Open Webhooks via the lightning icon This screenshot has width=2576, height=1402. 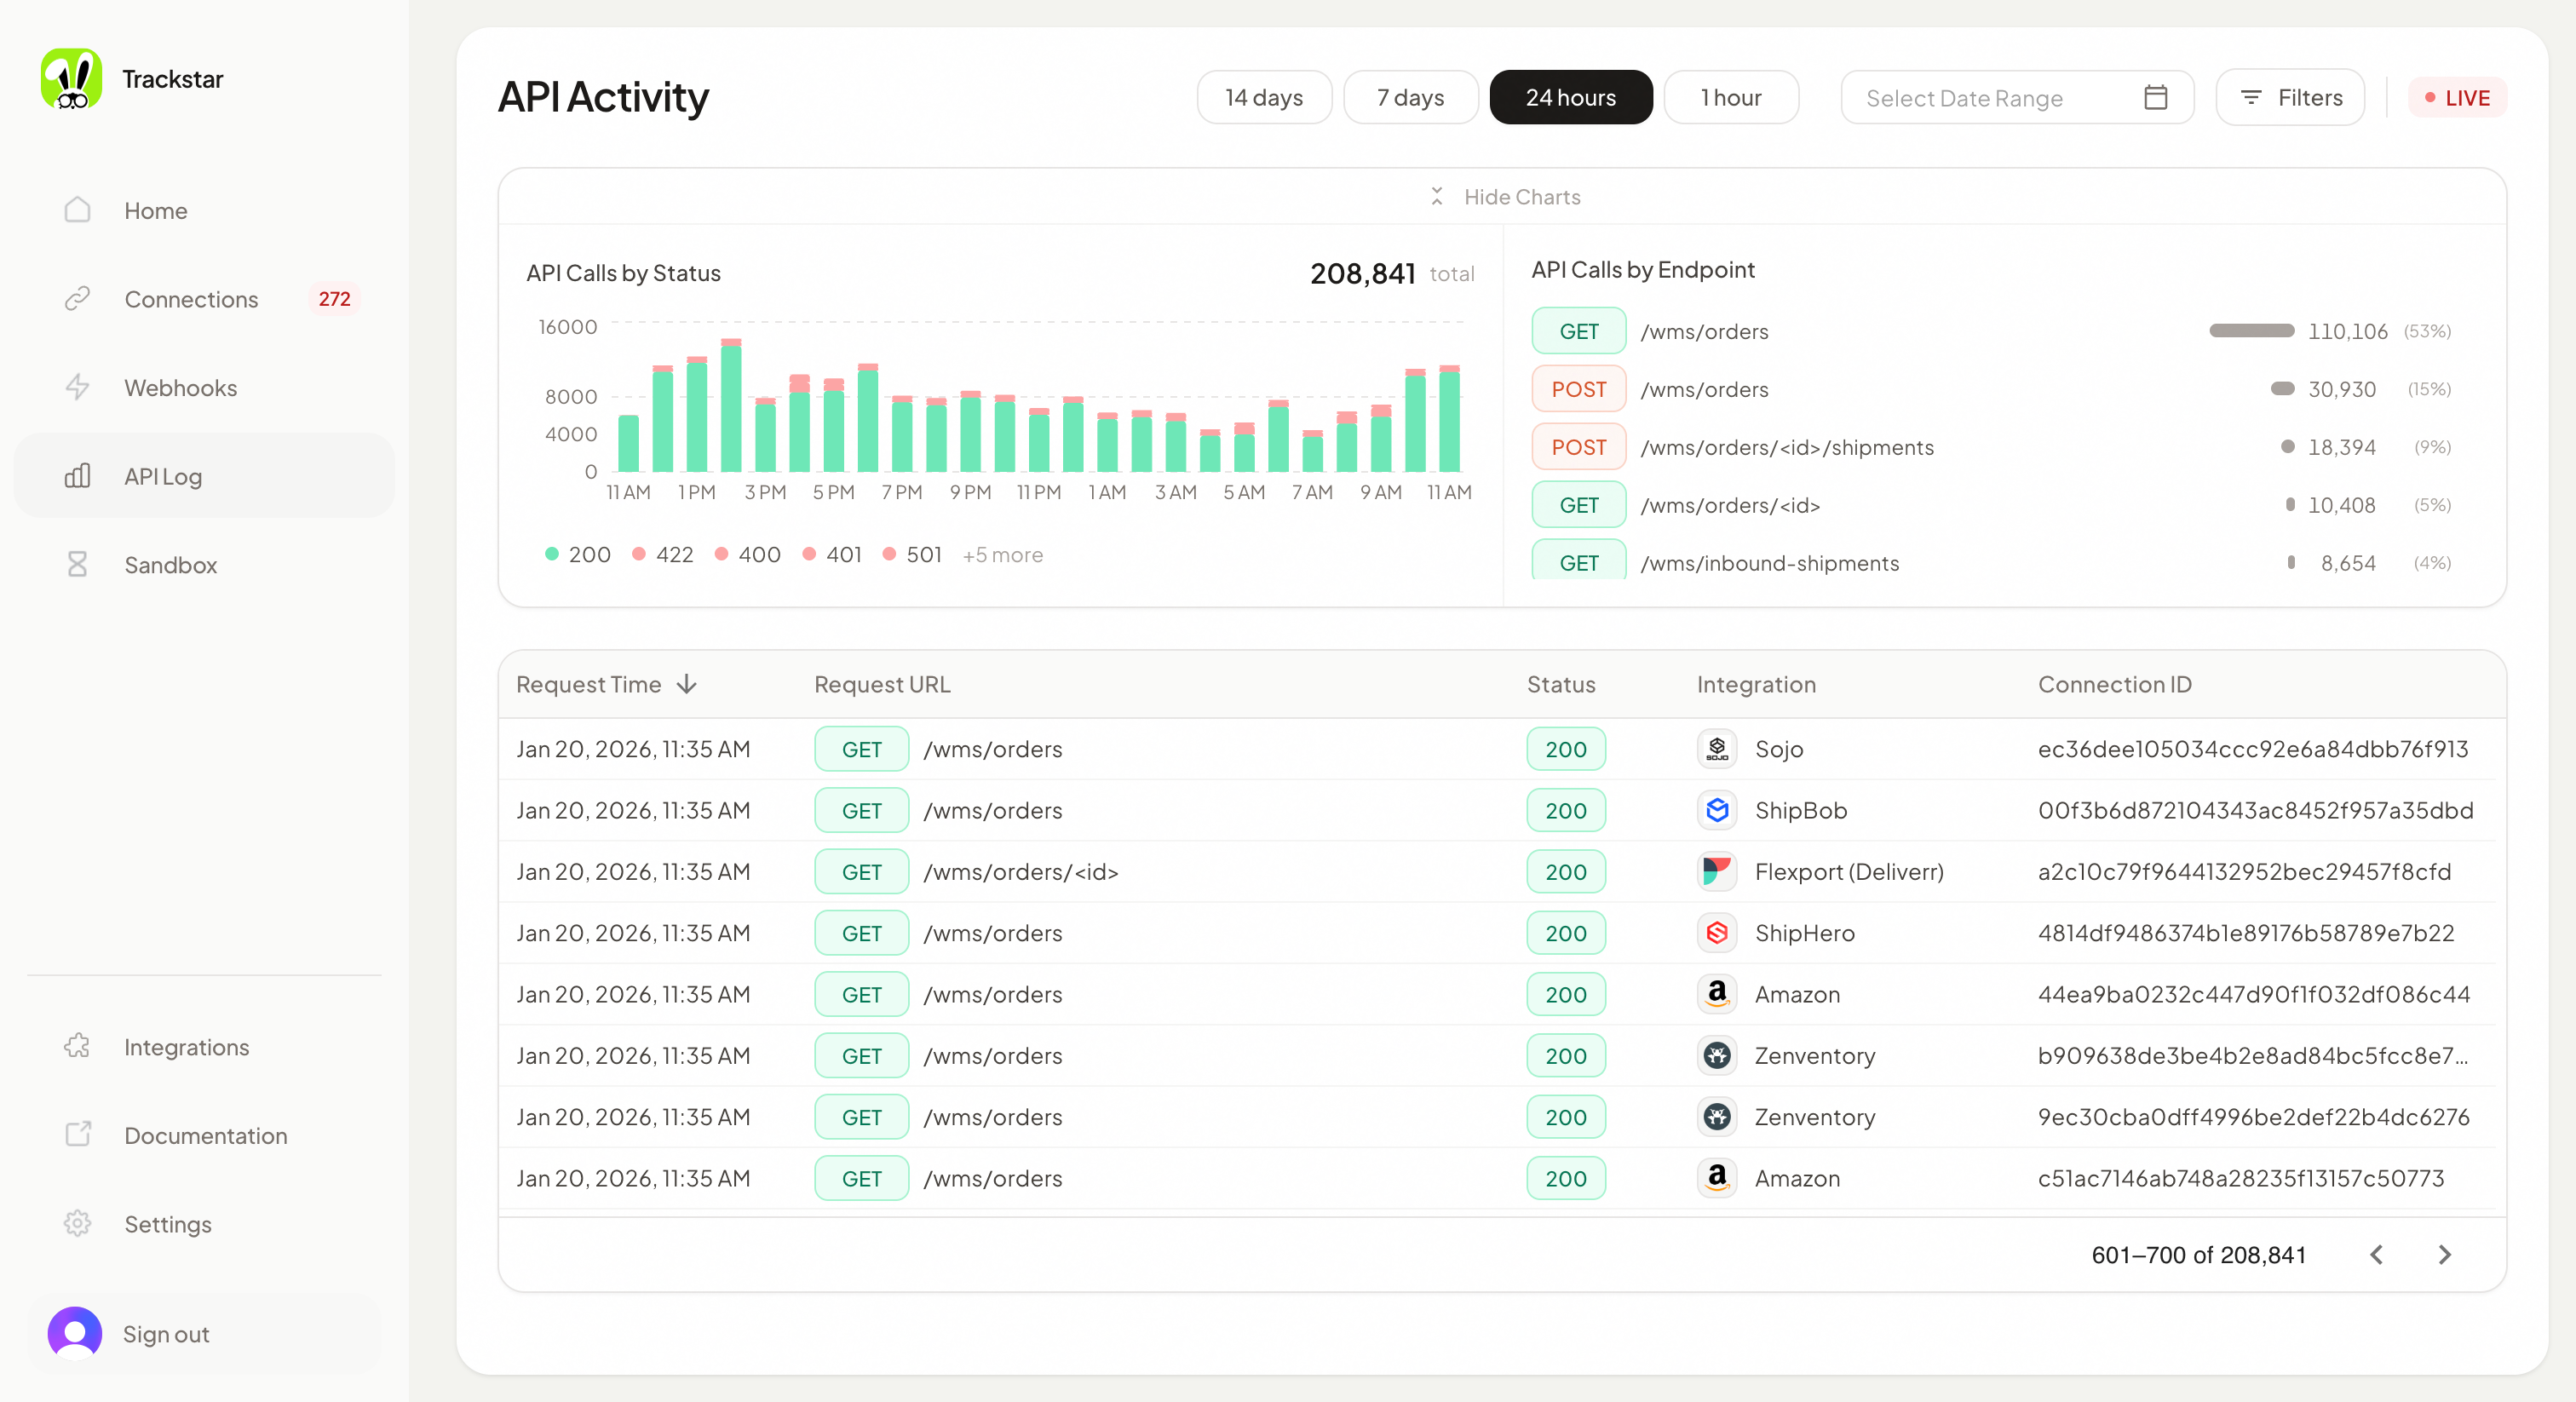78,387
